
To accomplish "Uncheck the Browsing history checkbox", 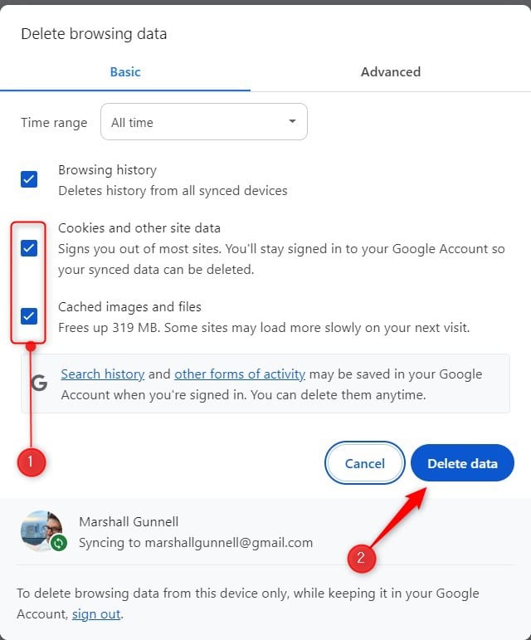I will point(29,179).
